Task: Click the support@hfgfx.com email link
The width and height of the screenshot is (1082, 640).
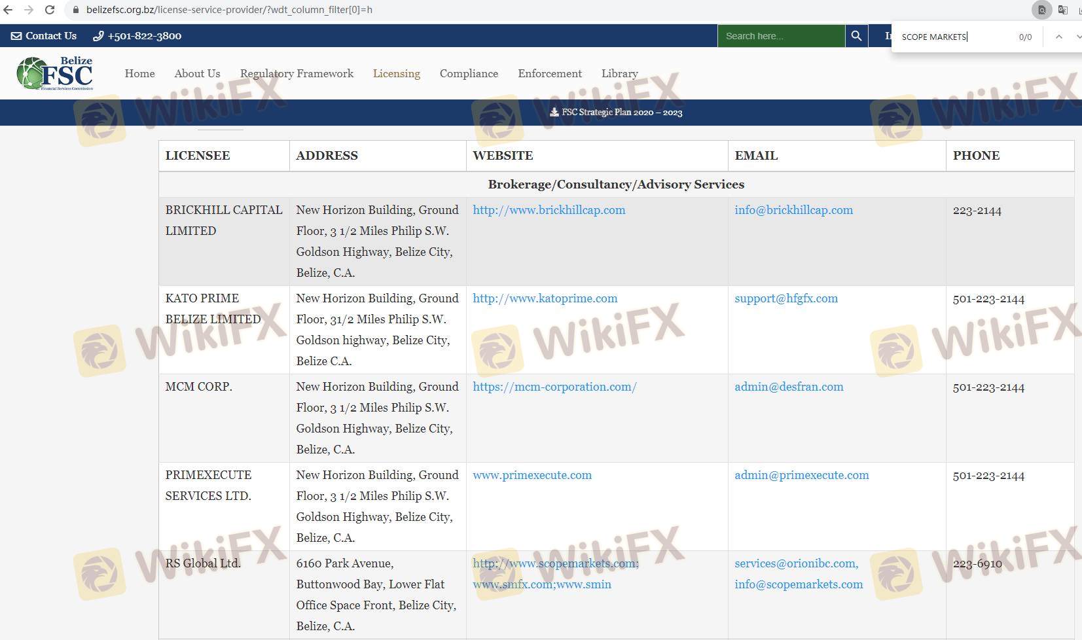Action: click(785, 298)
